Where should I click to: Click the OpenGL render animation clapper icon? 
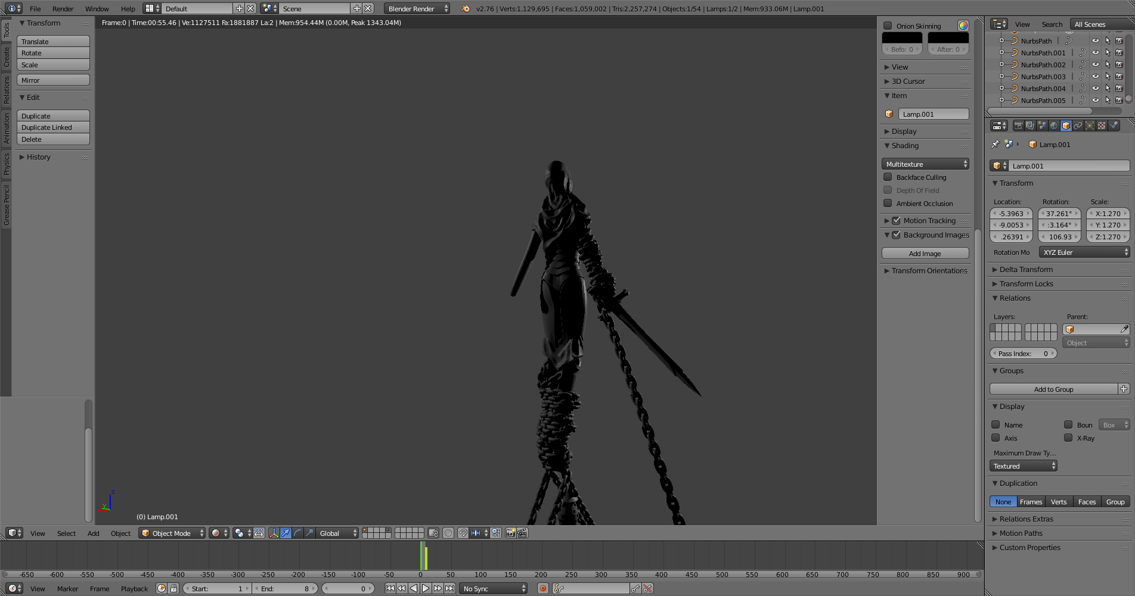click(522, 533)
